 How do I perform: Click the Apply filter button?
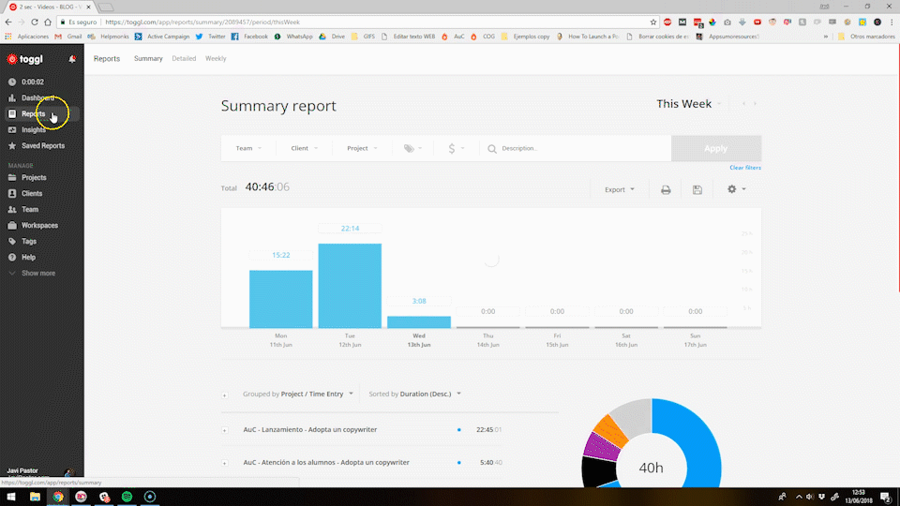(x=715, y=148)
